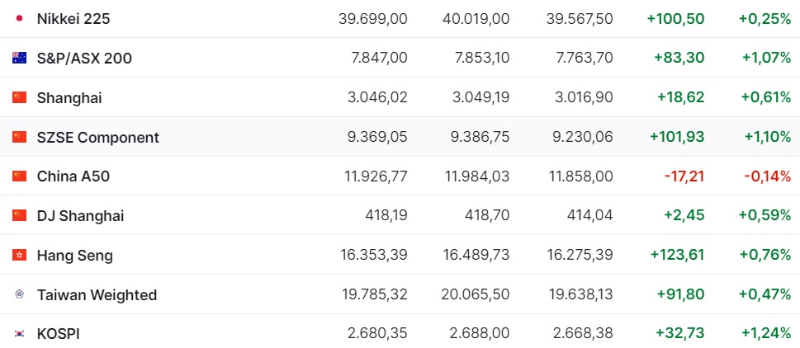Open the Hang Seng index link
The width and height of the screenshot is (800, 348).
[x=75, y=256]
